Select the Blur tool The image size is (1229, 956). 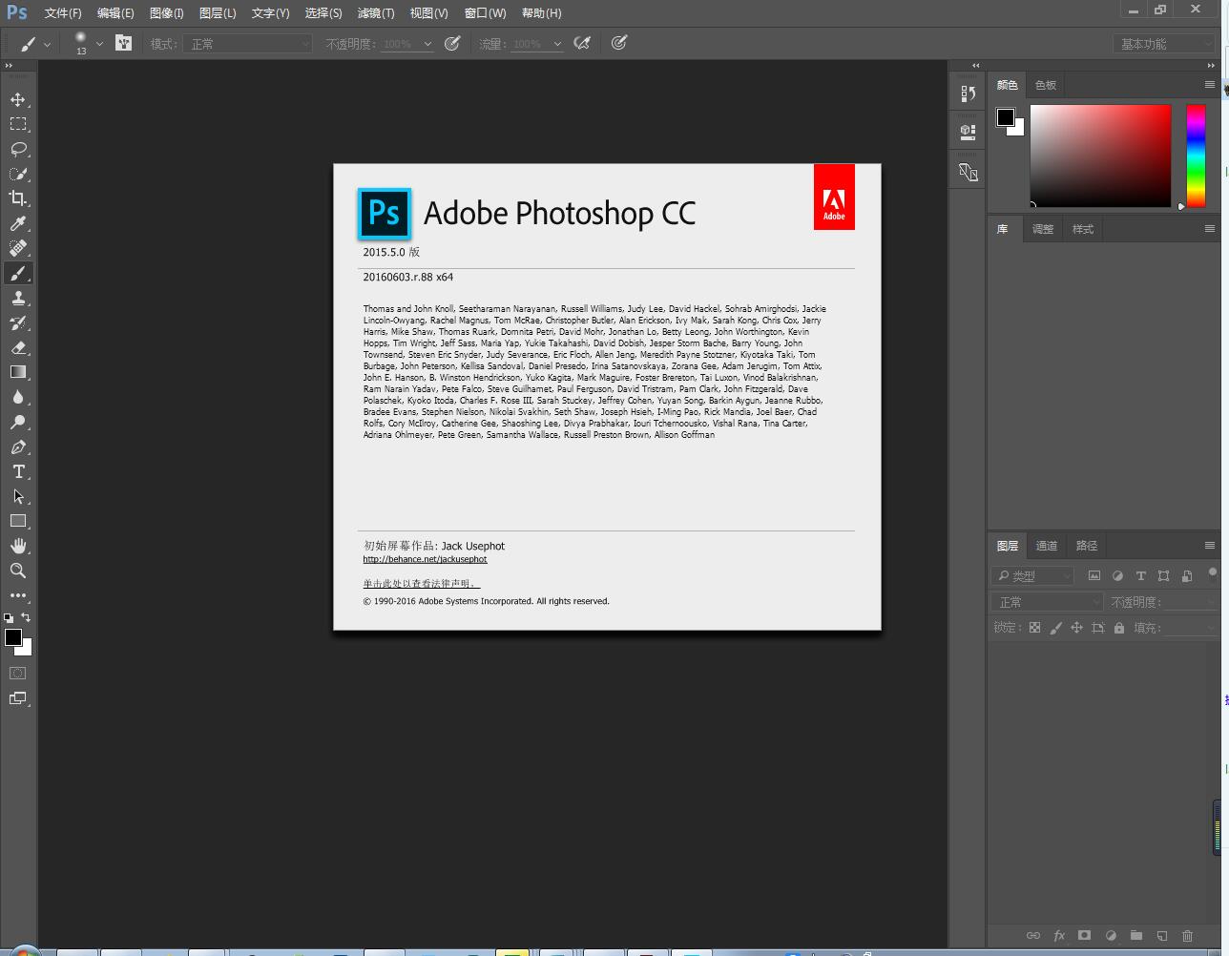[18, 397]
